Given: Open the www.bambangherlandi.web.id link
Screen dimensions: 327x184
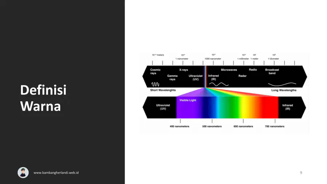Looking at the screenshot, I should [56, 173].
